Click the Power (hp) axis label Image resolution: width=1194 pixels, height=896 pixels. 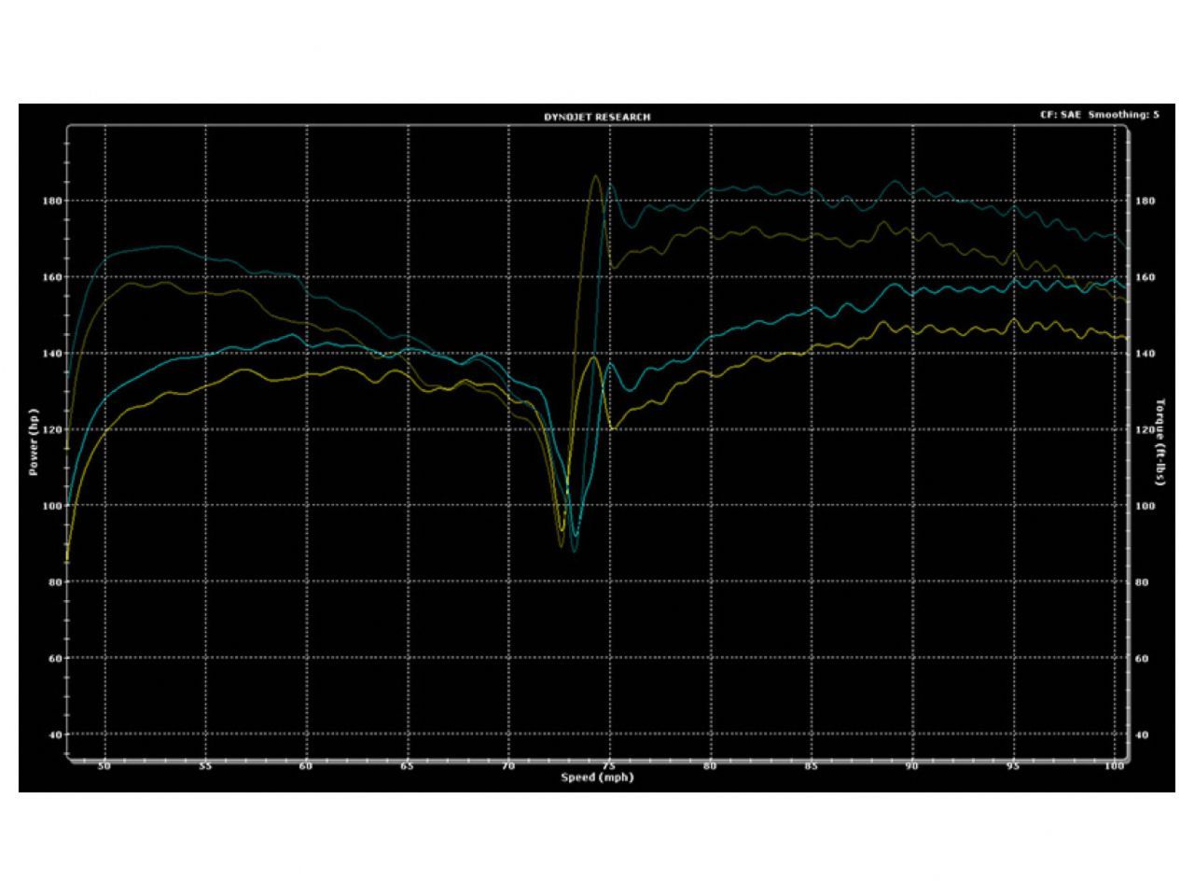(x=34, y=442)
